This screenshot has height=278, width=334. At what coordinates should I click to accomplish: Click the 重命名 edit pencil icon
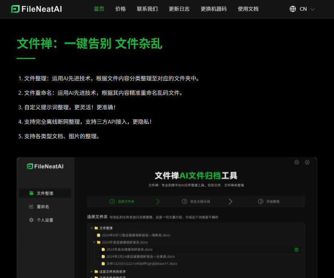[x=31, y=206]
